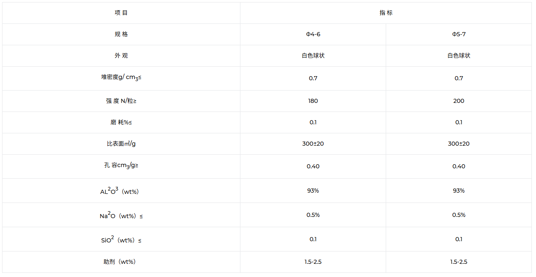Select the strength value 180
This screenshot has width=536, height=277.
[313, 101]
